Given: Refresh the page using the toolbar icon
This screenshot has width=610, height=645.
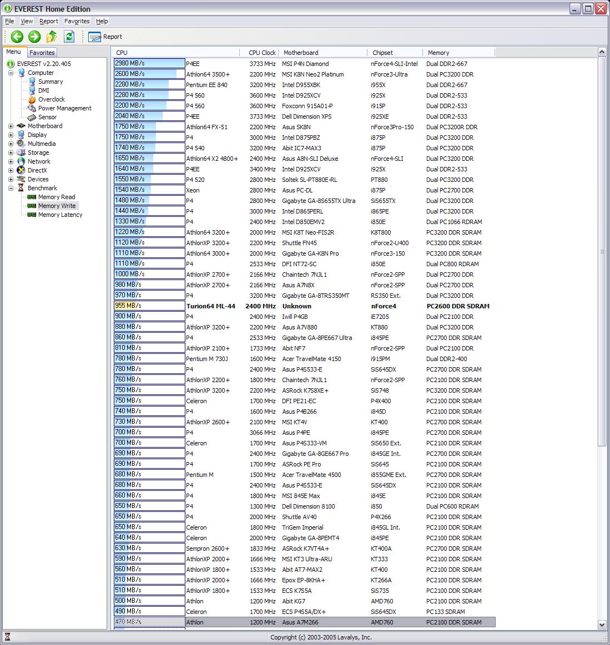Looking at the screenshot, I should tap(69, 37).
